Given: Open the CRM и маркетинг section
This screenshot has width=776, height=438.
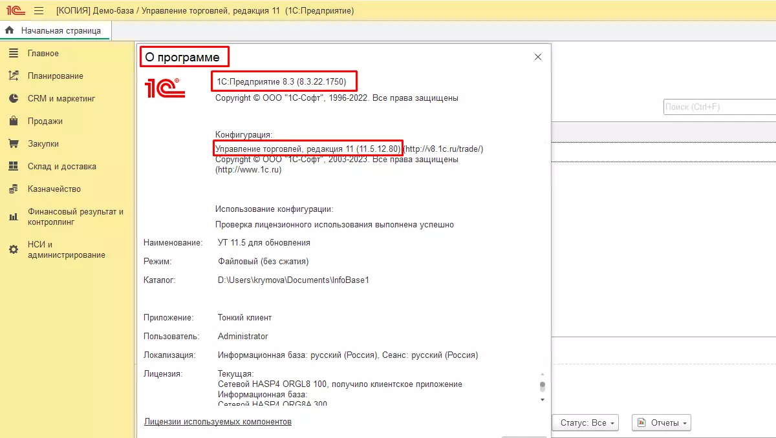Looking at the screenshot, I should pyautogui.click(x=61, y=98).
